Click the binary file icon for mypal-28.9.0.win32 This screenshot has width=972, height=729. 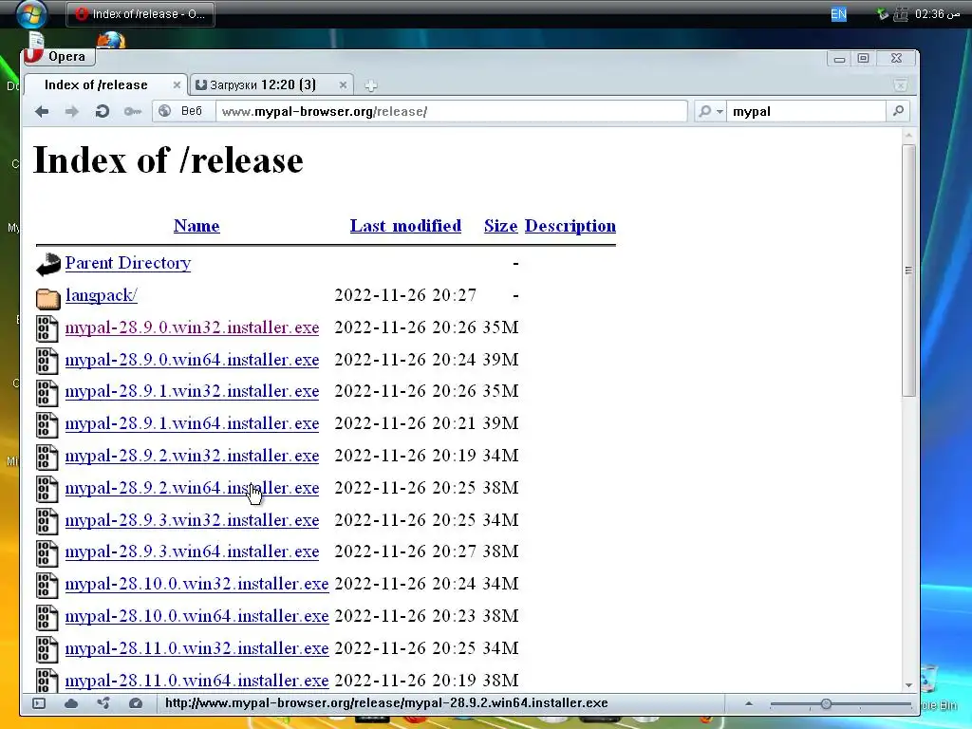47,328
